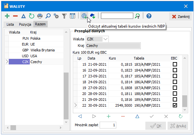Click the gears settings icon in toolbar

[56, 16]
